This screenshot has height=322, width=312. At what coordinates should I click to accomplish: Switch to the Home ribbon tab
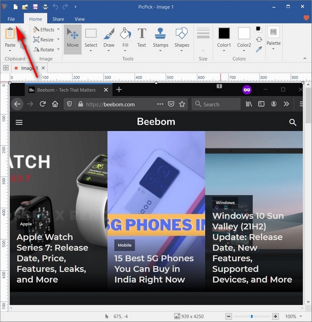pyautogui.click(x=35, y=19)
